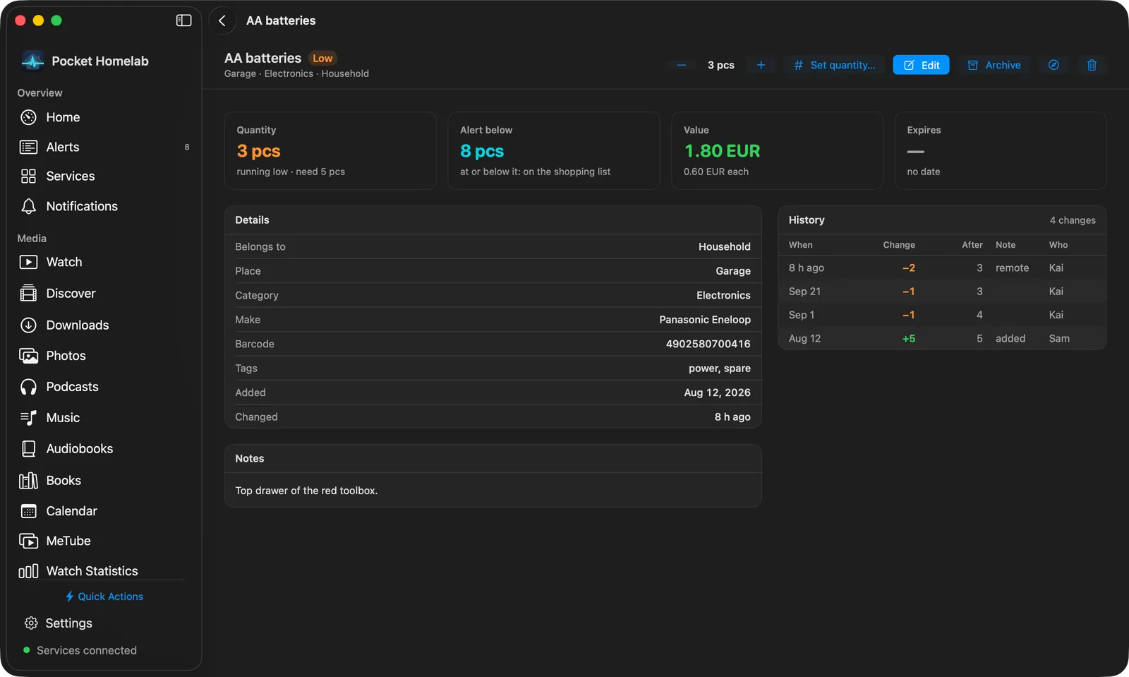Viewport: 1129px width, 677px height.
Task: Click the MeTube icon
Action: 28,541
